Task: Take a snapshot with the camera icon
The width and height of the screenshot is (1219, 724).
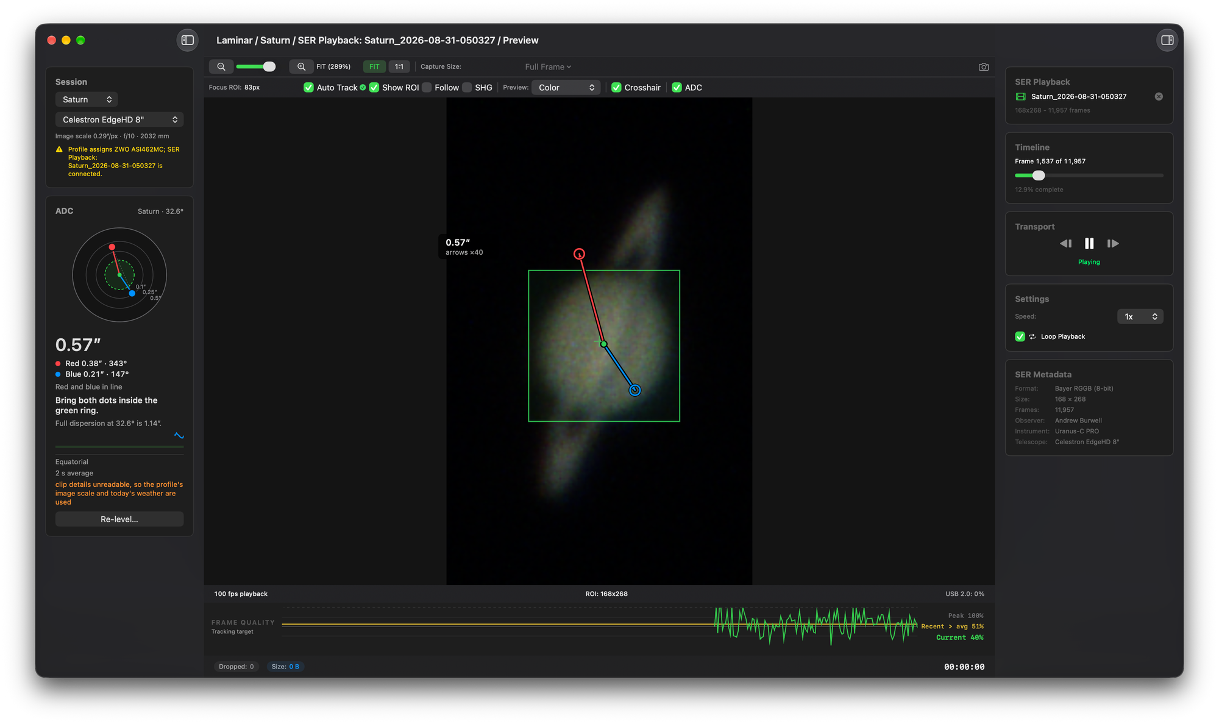Action: pos(983,67)
